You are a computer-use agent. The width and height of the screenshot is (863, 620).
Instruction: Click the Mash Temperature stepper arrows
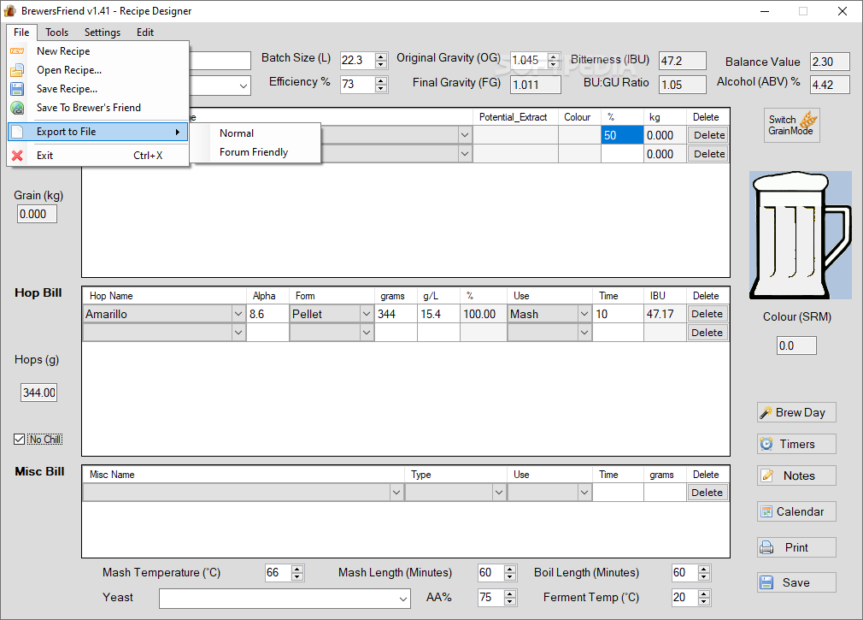pos(297,573)
